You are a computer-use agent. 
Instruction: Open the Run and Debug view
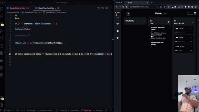tap(2, 31)
